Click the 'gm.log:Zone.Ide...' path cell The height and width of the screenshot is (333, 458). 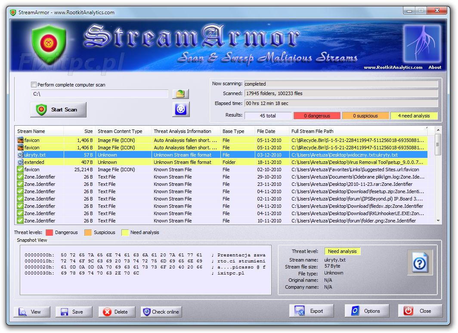[358, 177]
